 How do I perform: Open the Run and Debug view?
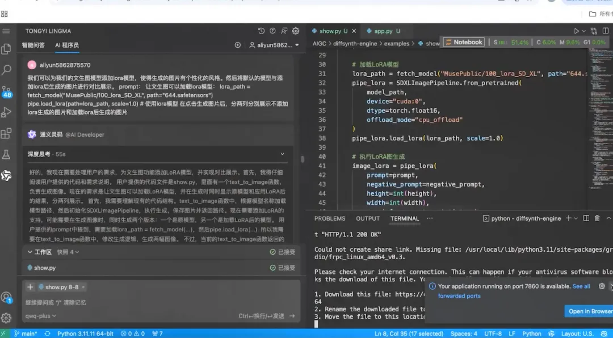(x=6, y=112)
